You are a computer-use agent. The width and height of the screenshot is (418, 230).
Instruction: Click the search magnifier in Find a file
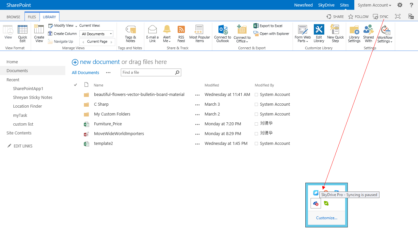(177, 72)
